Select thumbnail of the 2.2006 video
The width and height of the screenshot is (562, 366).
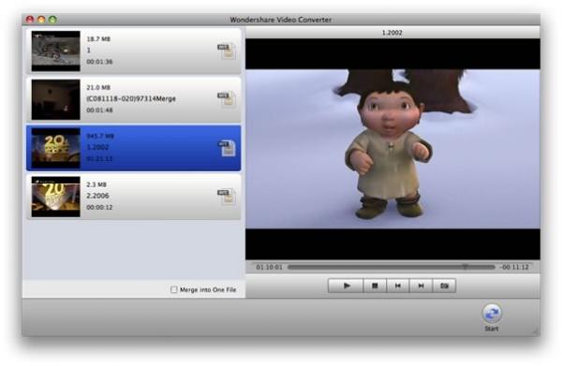click(x=56, y=197)
